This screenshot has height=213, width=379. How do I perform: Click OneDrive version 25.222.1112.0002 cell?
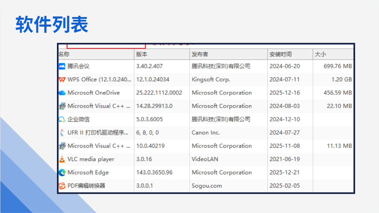[159, 93]
